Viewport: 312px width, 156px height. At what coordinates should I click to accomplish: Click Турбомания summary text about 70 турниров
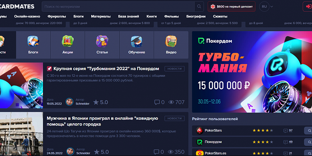[106, 78]
